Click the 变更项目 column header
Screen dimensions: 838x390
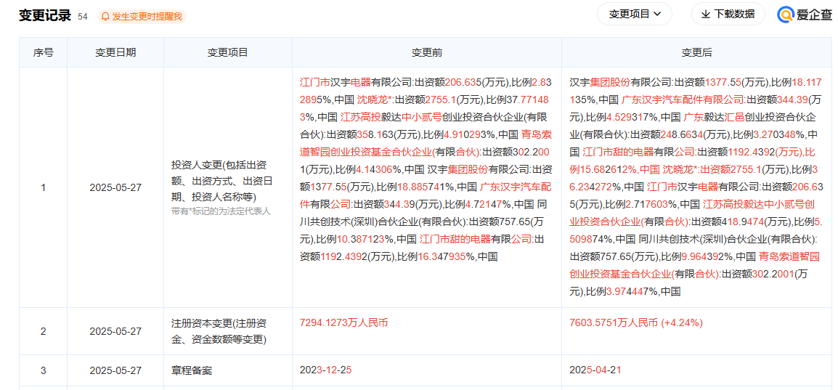[x=228, y=52]
